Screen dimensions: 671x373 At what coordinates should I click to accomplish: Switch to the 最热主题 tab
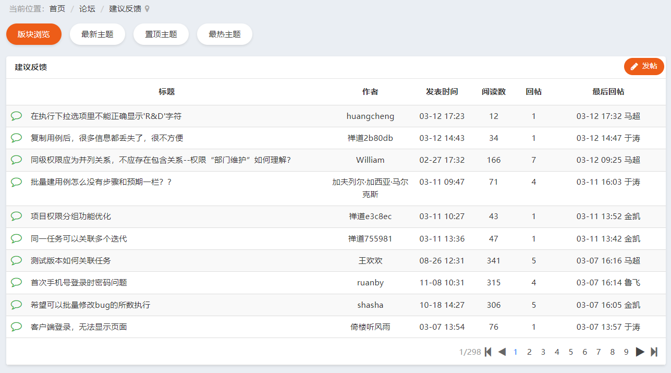(x=225, y=34)
